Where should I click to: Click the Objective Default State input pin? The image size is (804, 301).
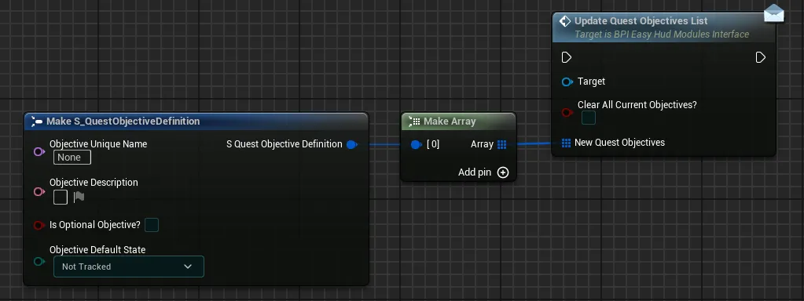[39, 262]
